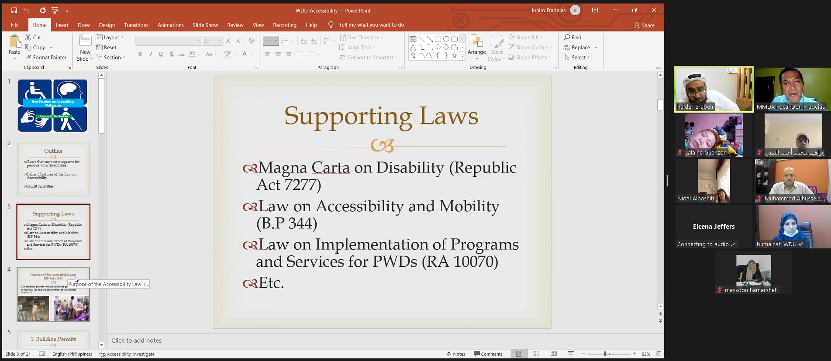
Task: Click zoom in plus button
Action: (634, 354)
